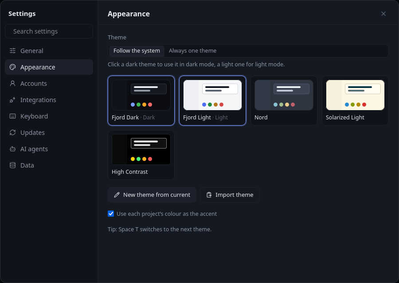Close the Settings dialog

point(383,14)
